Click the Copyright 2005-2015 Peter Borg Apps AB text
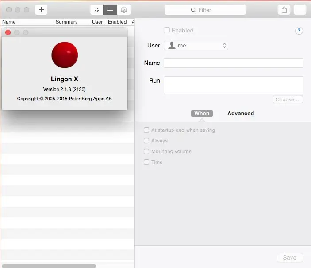The width and height of the screenshot is (311, 268). click(65, 99)
